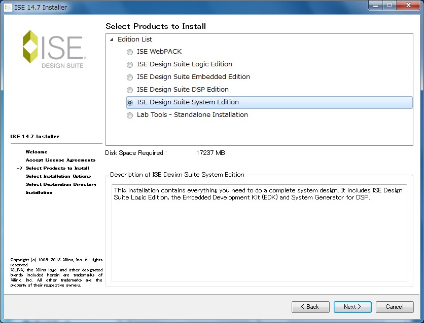424x323 pixels.
Task: Click 'Select Products to Install' sidebar step
Action: [x=57, y=168]
